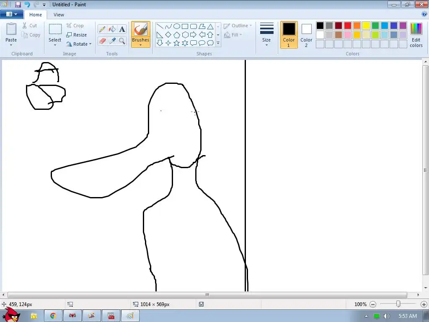Choose the Curve shape

168,26
